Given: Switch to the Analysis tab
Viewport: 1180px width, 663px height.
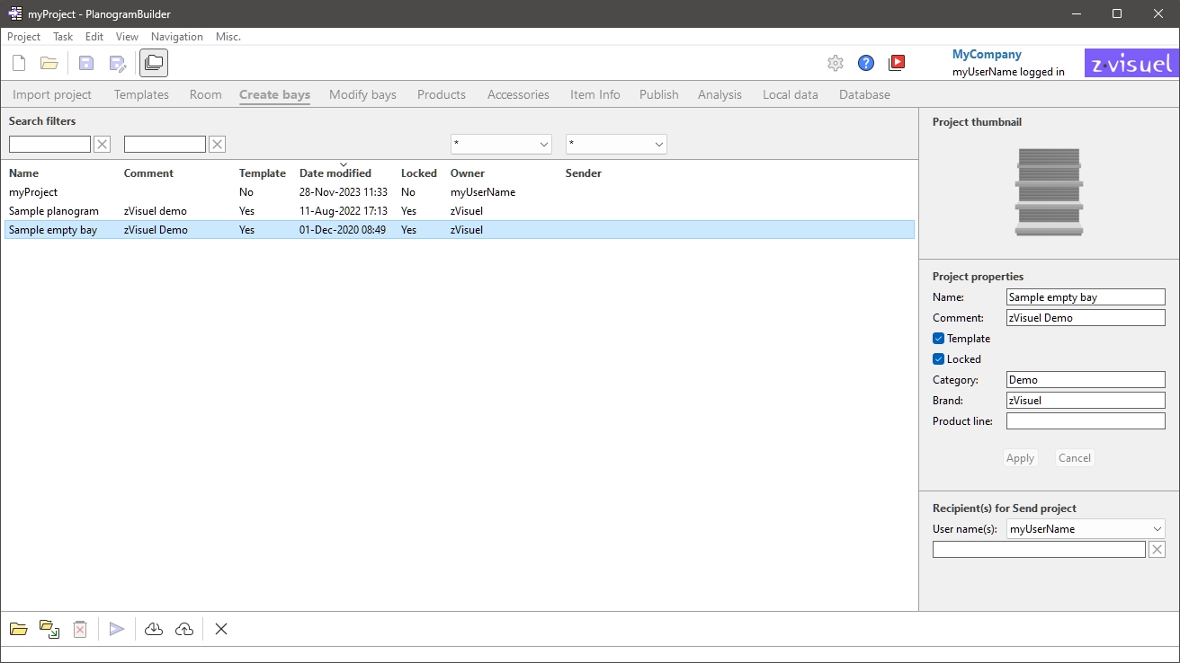Looking at the screenshot, I should (720, 94).
